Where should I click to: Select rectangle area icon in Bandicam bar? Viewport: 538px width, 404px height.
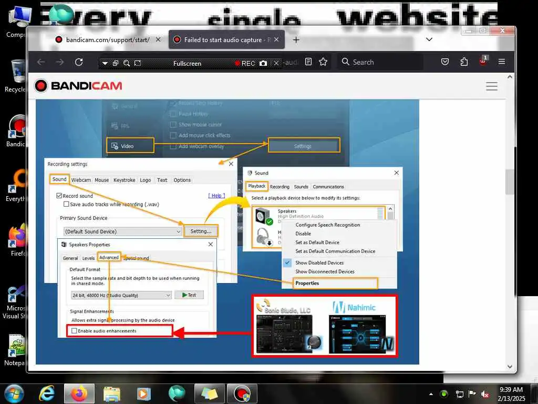[x=138, y=63]
